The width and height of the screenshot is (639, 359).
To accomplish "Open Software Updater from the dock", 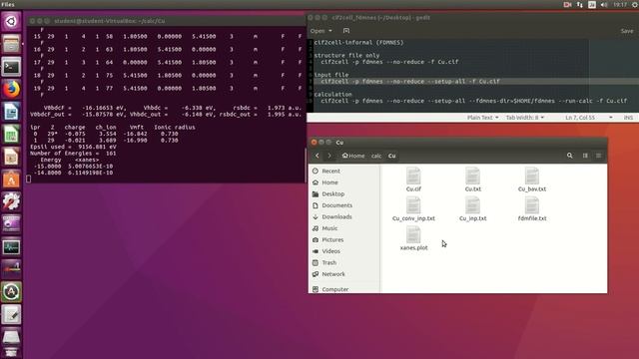I will coord(11,292).
